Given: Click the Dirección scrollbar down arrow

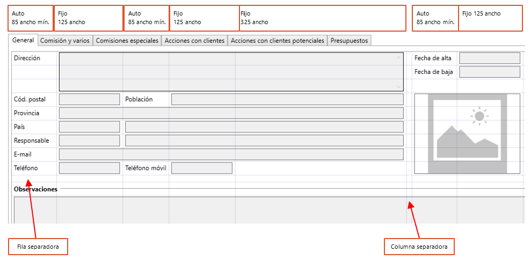Looking at the screenshot, I should 398,86.
